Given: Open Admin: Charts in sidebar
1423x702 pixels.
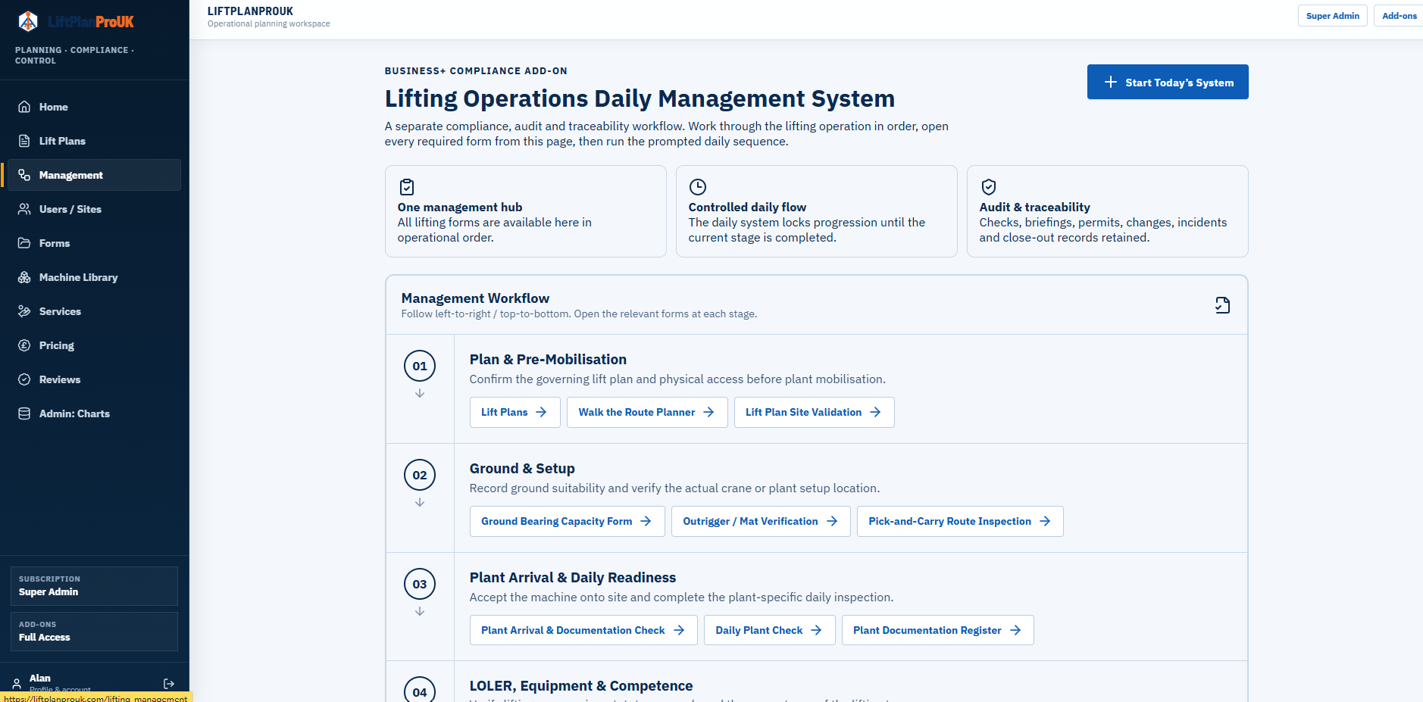Looking at the screenshot, I should [94, 413].
